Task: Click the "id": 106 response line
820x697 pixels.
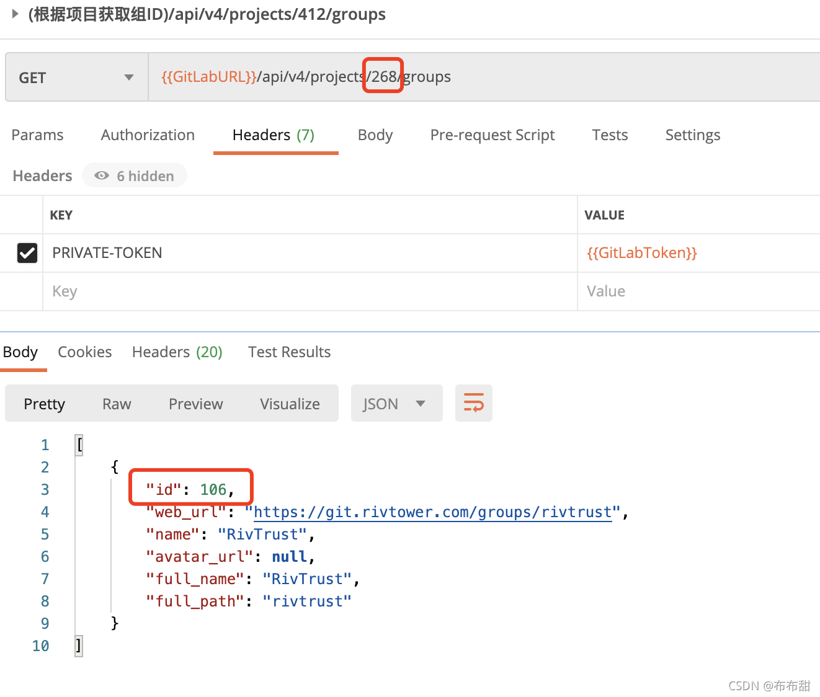Action: pos(190,490)
